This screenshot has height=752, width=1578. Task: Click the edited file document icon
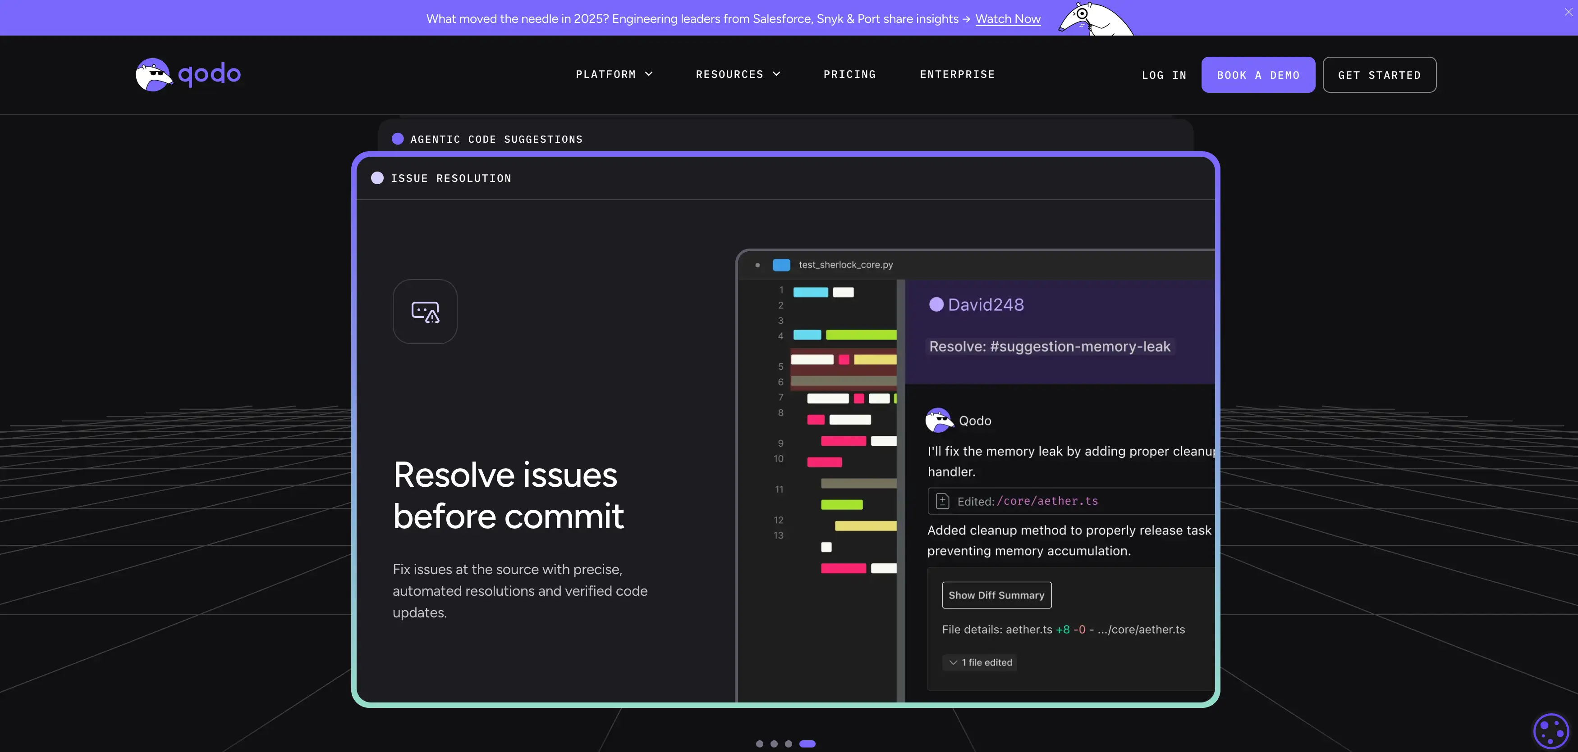tap(943, 501)
